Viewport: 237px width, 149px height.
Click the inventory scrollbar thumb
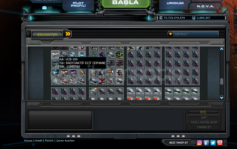click(222, 82)
